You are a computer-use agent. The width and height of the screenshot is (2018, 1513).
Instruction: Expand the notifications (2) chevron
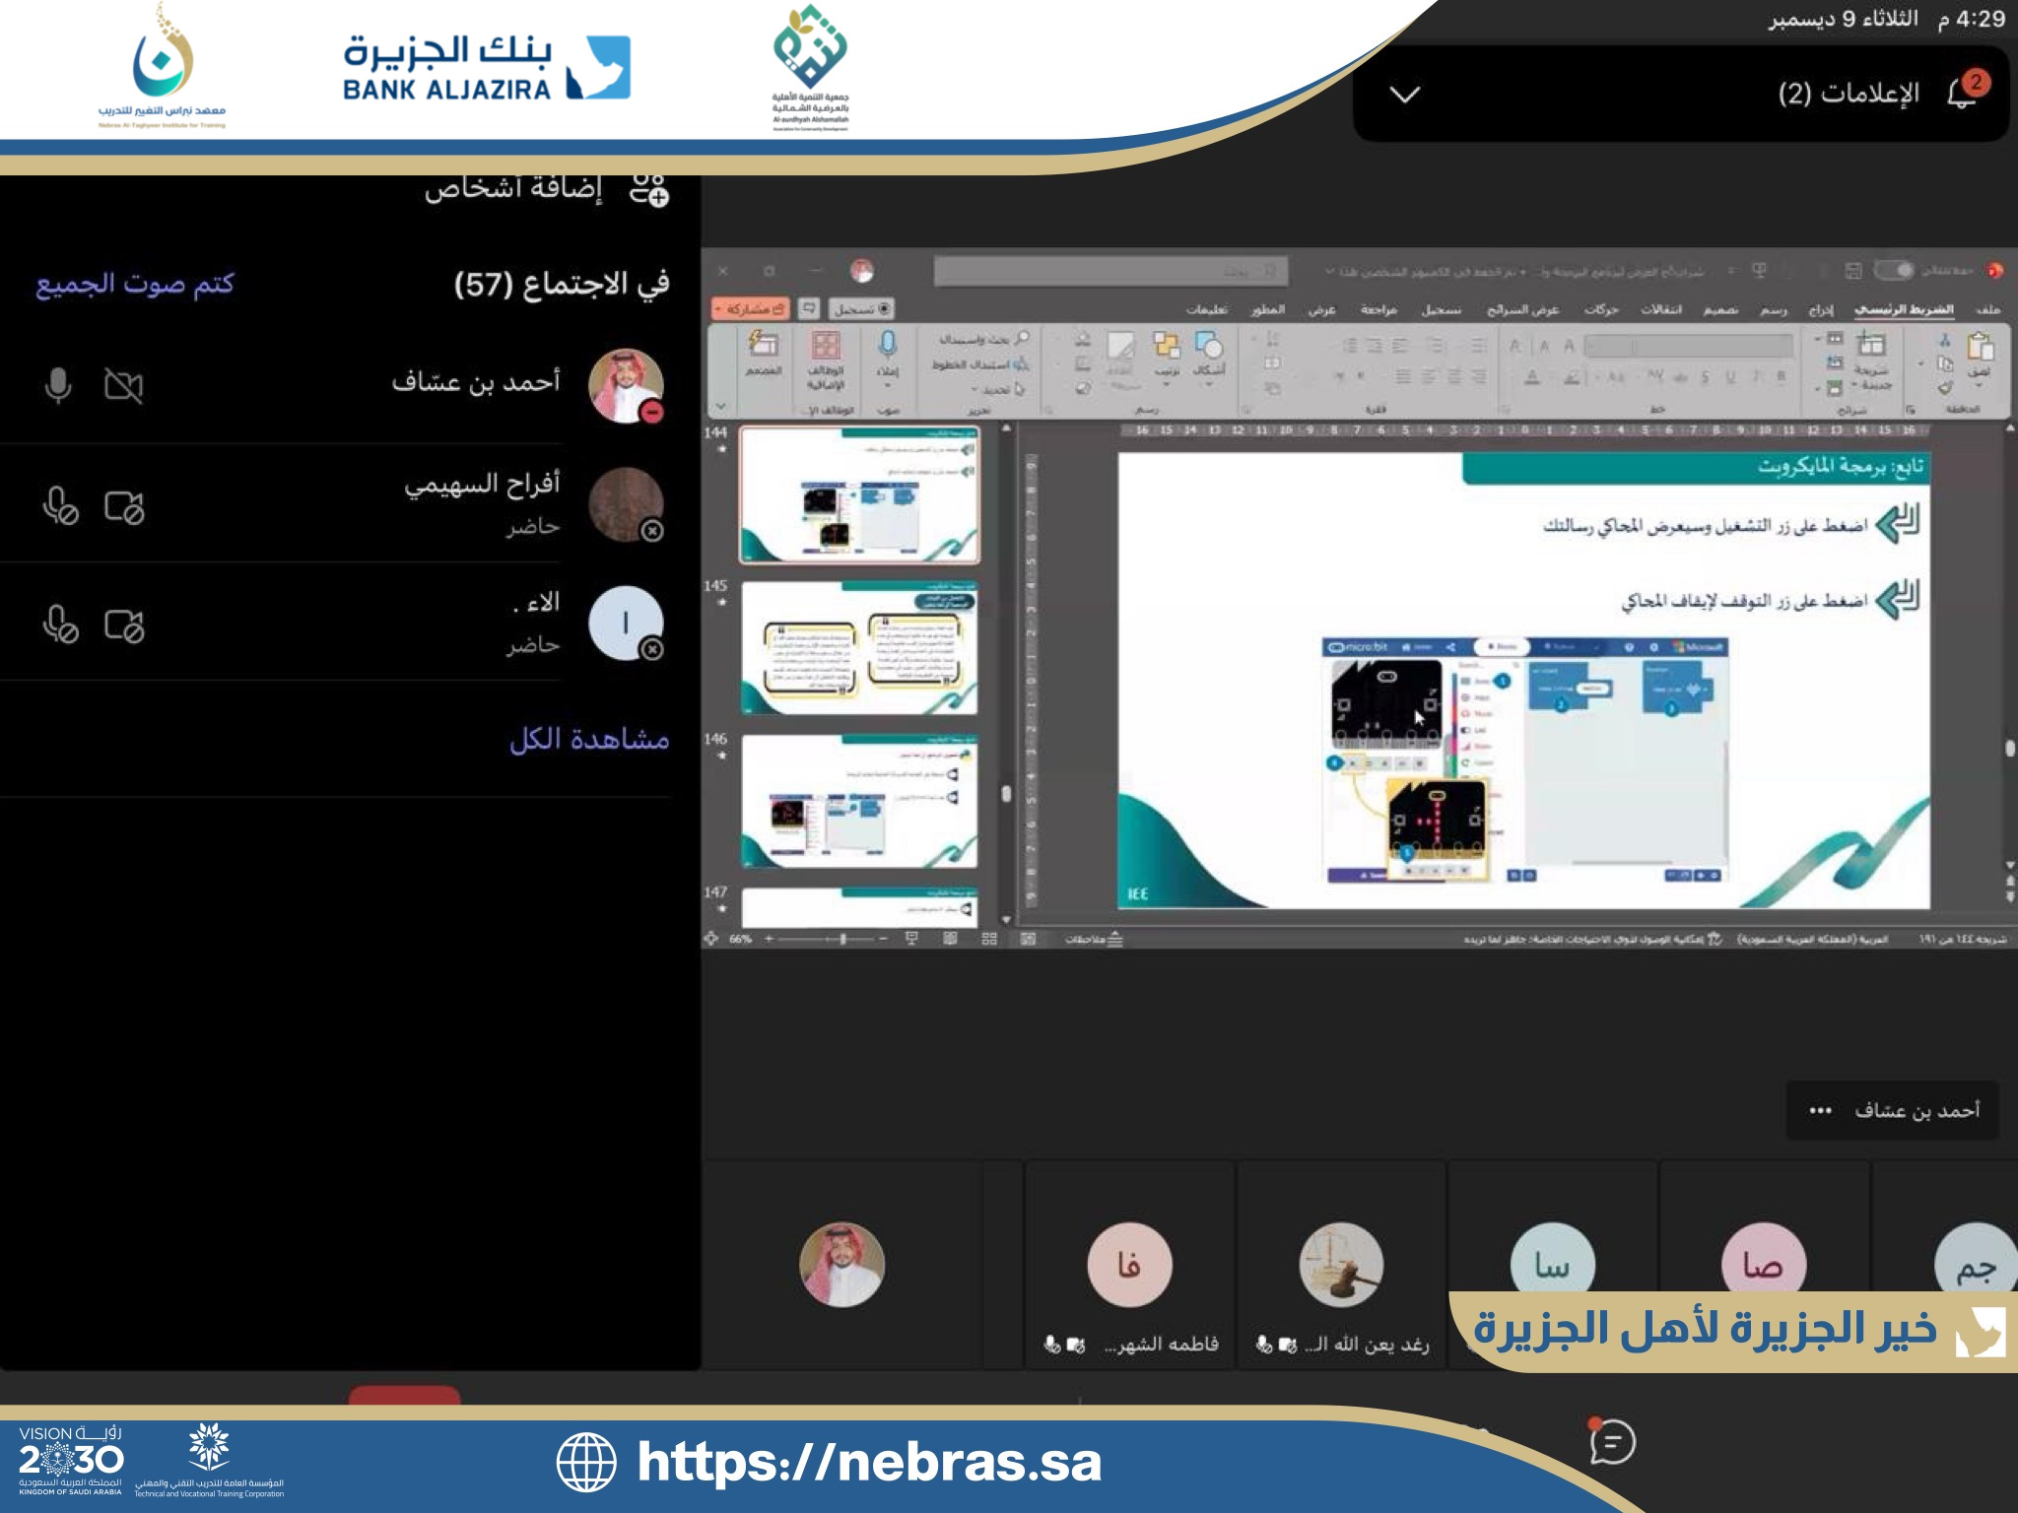1404,95
